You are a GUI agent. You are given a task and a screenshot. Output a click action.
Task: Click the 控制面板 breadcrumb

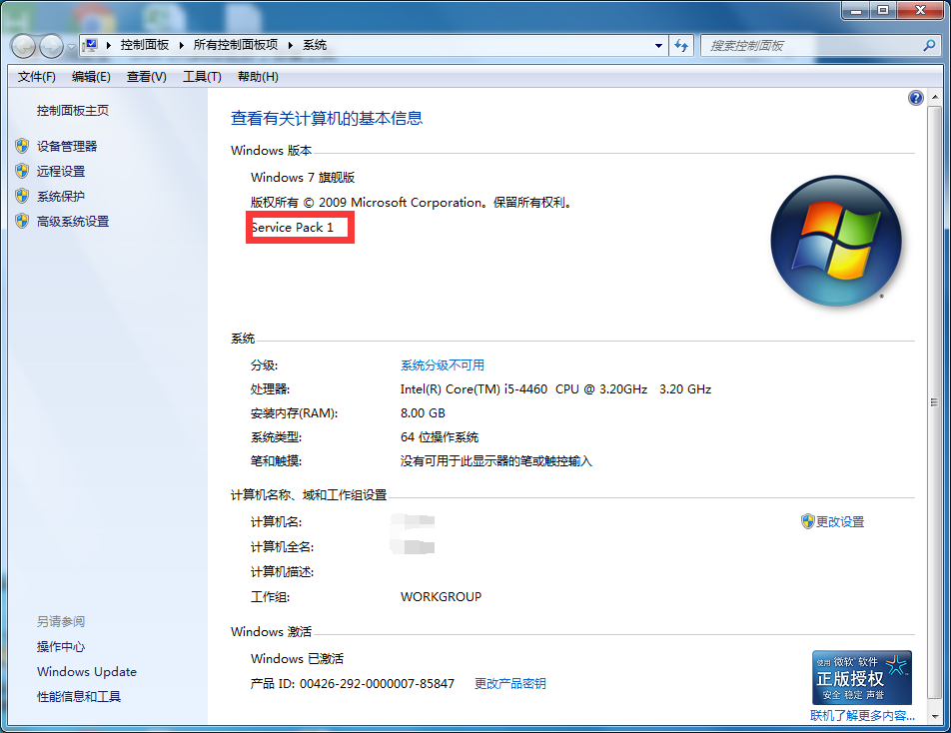(x=144, y=45)
